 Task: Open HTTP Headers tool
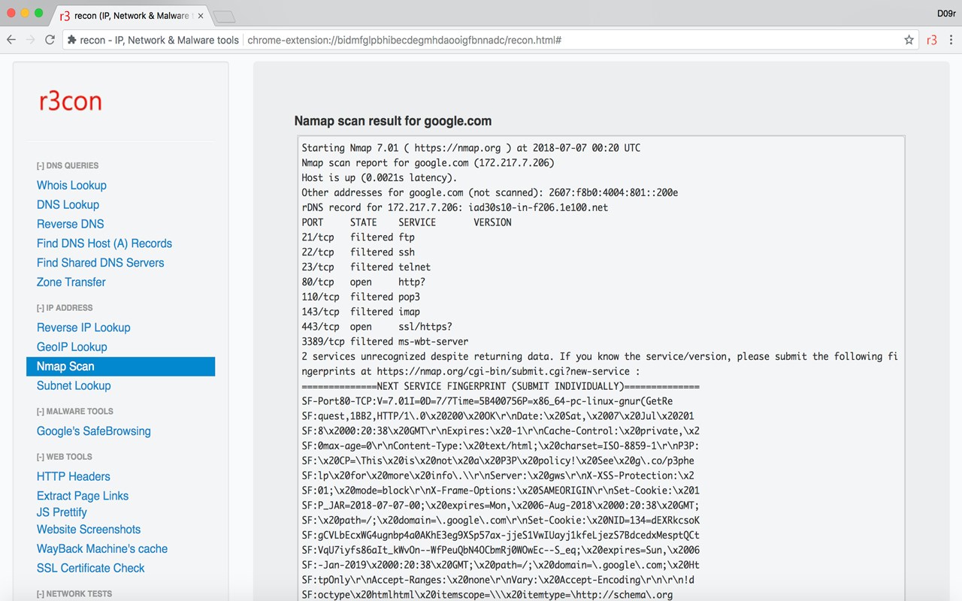click(74, 476)
